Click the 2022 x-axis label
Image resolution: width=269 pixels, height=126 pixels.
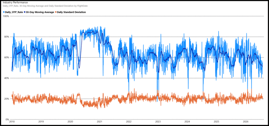pos(129,122)
